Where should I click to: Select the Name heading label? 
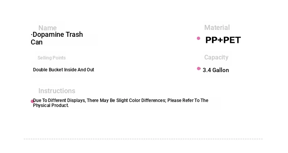click(x=47, y=28)
